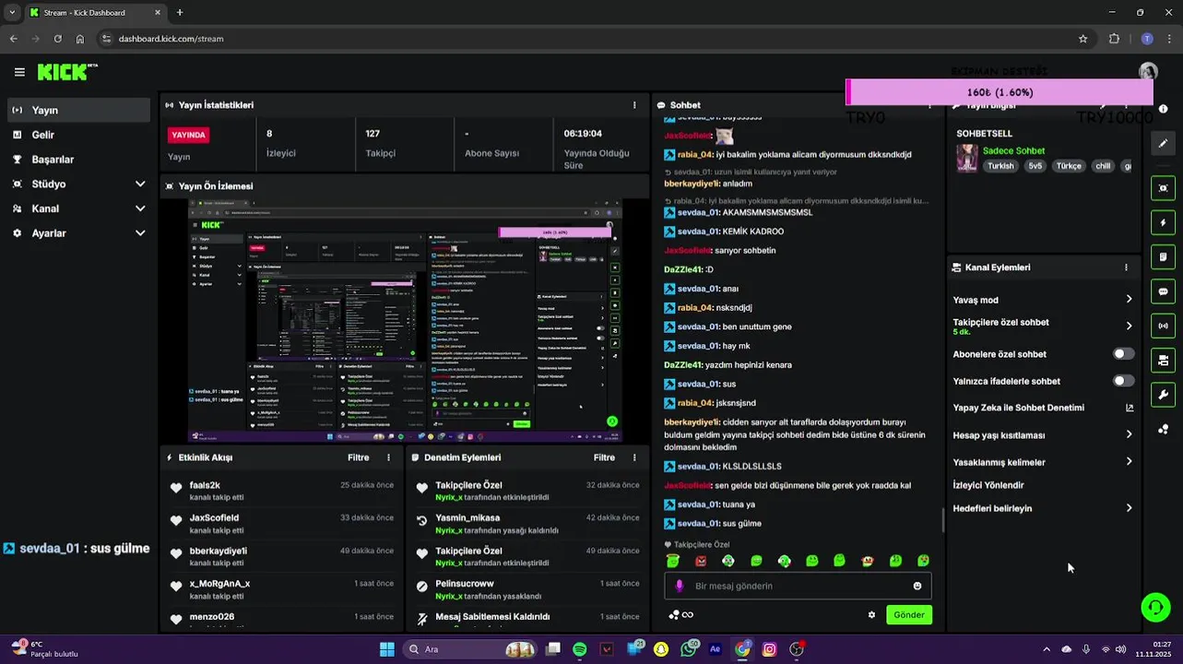The height and width of the screenshot is (664, 1183).
Task: Click the wrench tool icon in right sidebar
Action: click(1163, 395)
